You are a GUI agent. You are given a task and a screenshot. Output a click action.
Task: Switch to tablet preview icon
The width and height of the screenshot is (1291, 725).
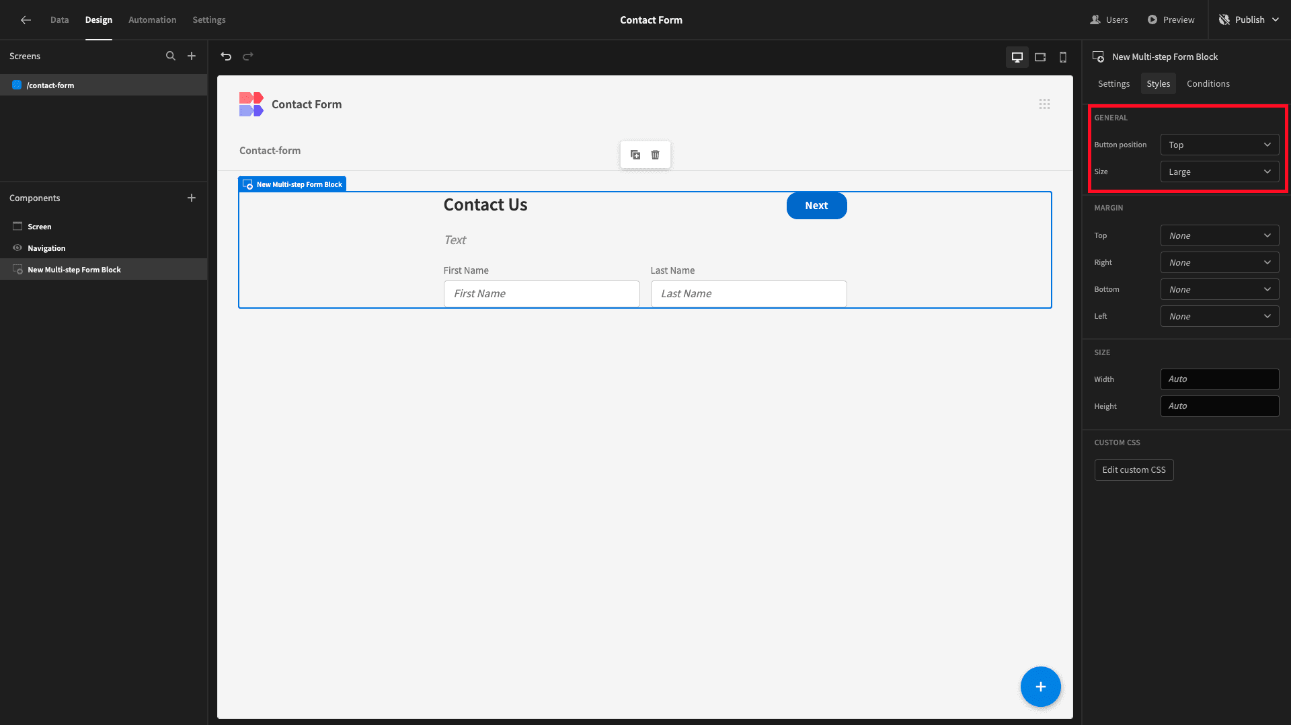coord(1040,57)
